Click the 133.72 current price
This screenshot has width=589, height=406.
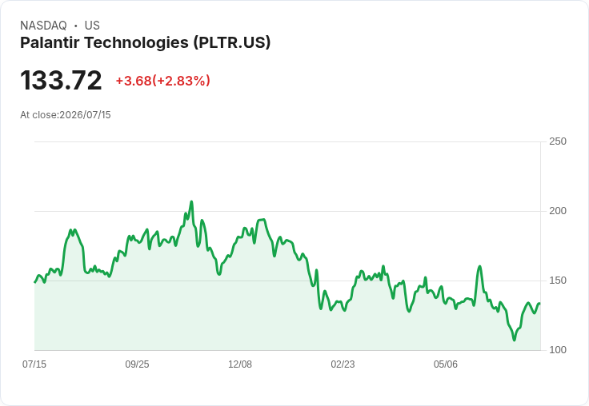point(61,80)
